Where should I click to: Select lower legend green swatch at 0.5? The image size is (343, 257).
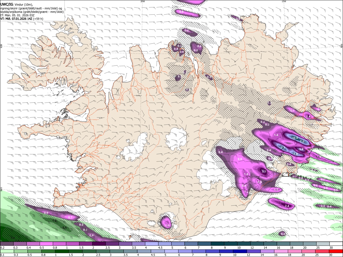(34, 251)
